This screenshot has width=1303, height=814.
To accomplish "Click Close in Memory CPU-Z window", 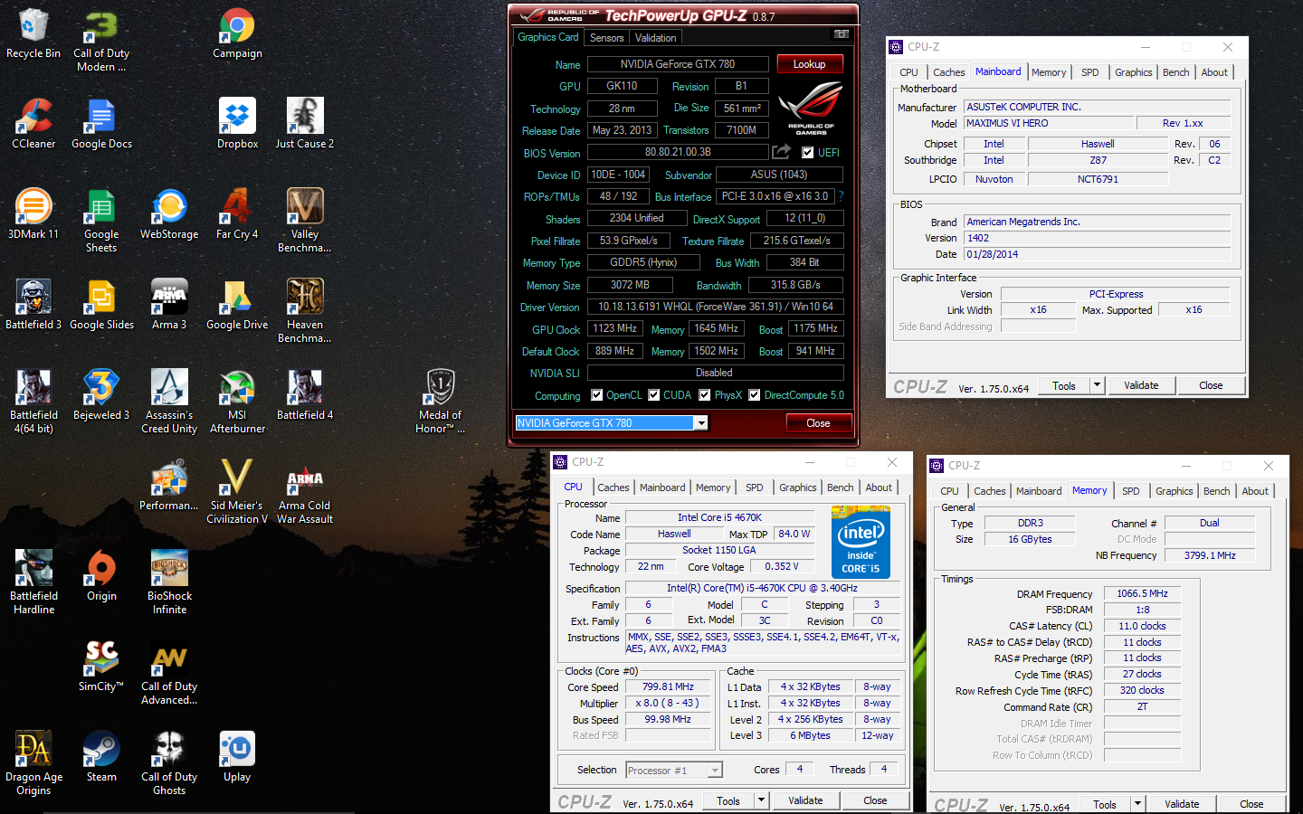I will coord(1251,804).
